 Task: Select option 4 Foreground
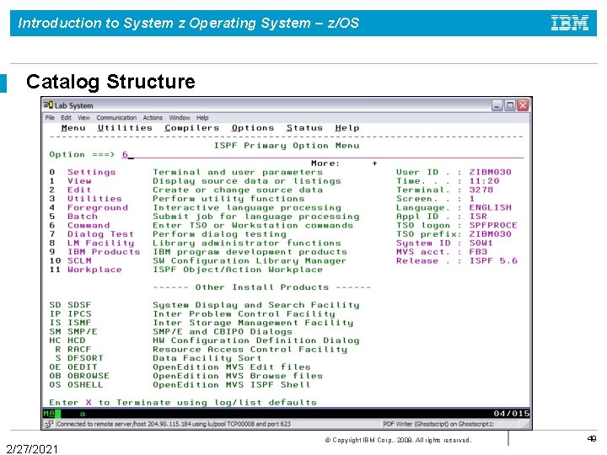89,208
